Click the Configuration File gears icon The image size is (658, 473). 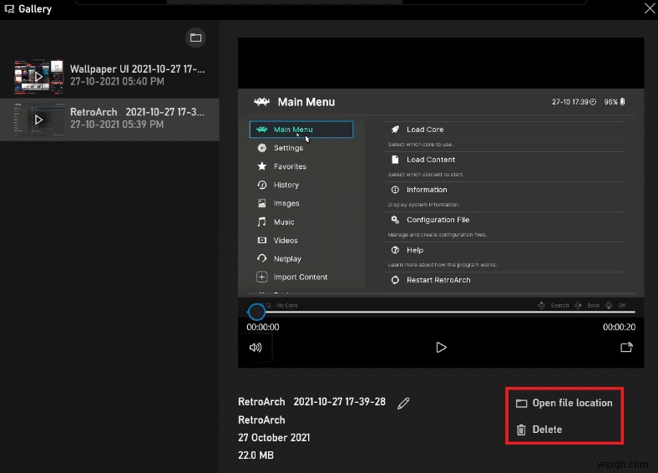pyautogui.click(x=395, y=220)
